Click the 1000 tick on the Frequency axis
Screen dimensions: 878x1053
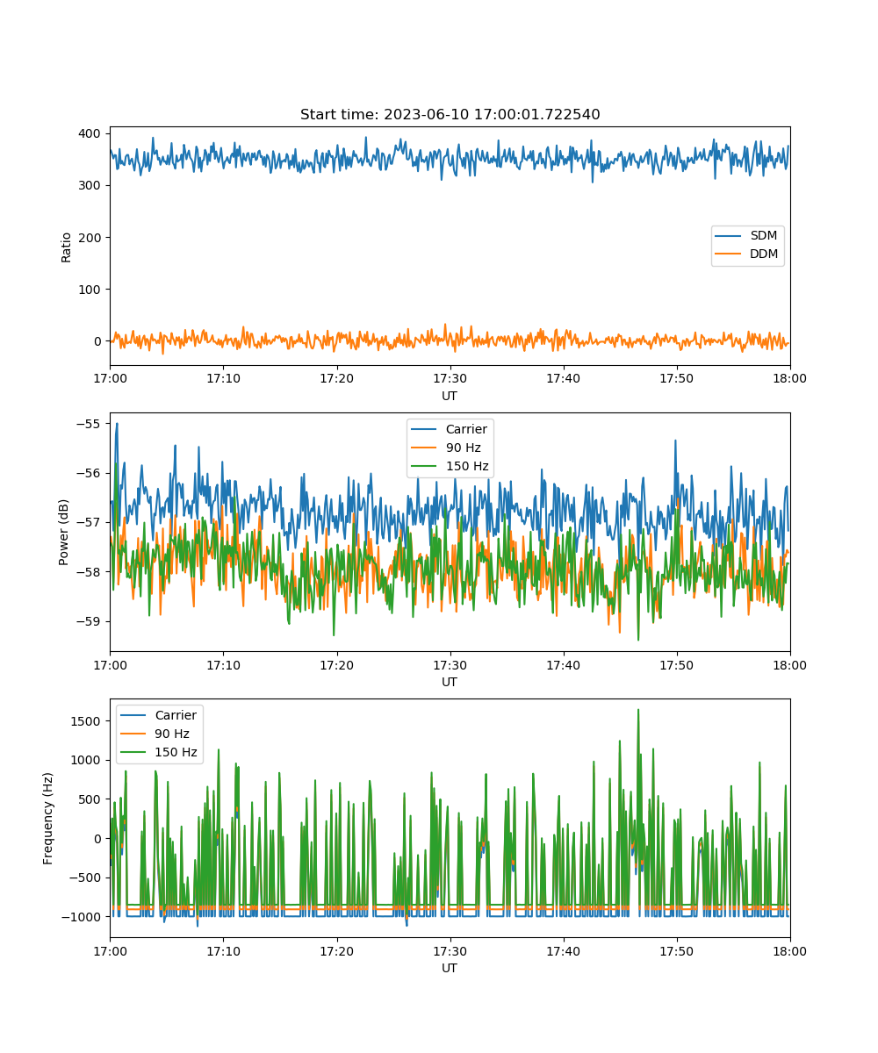pyautogui.click(x=88, y=760)
